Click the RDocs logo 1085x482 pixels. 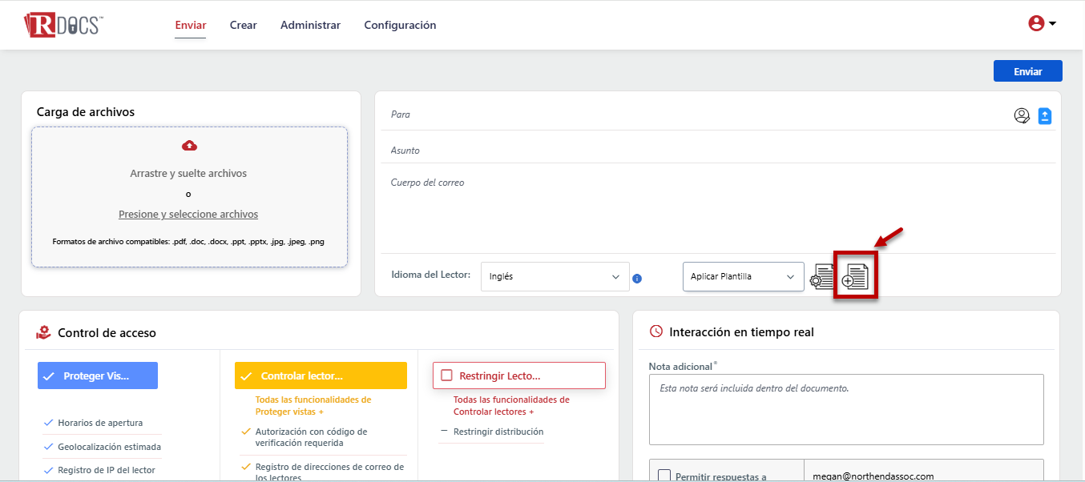pos(63,25)
